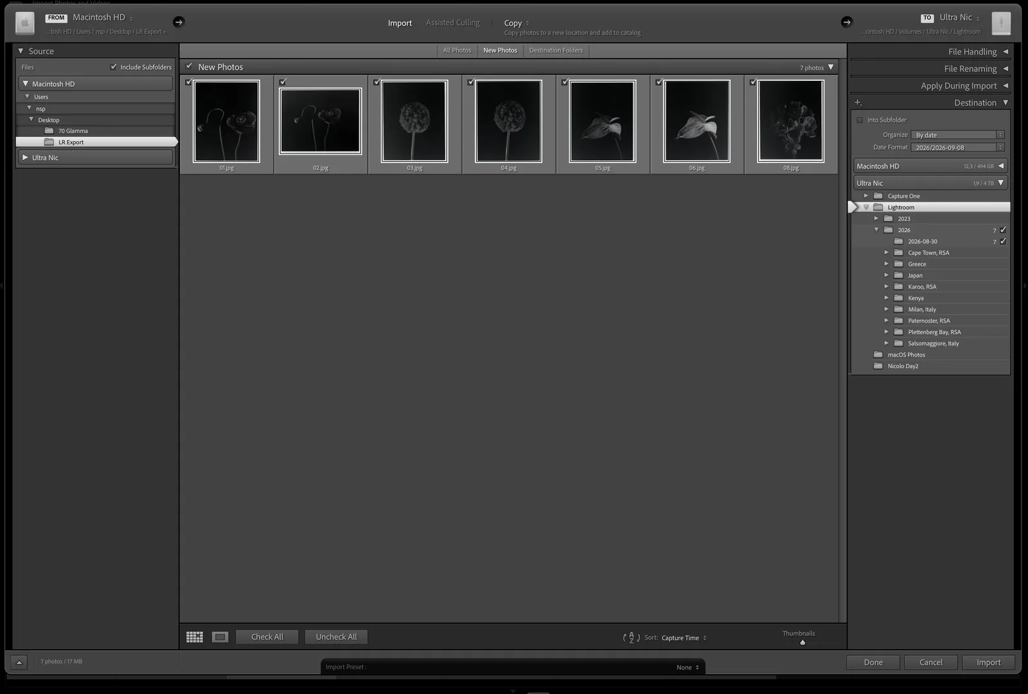Viewport: 1028px width, 694px height.
Task: Switch to loupe view icon
Action: (x=220, y=637)
